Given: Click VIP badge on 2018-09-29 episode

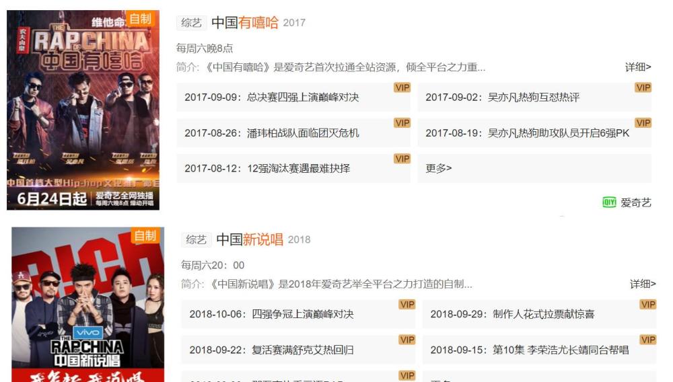Looking at the screenshot, I should pyautogui.click(x=648, y=305).
